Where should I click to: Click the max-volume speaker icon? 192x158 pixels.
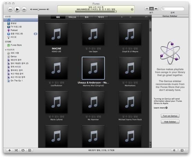point(48,9)
